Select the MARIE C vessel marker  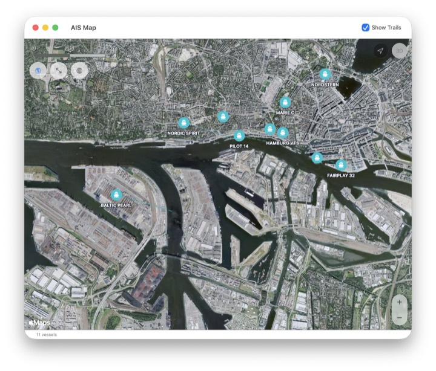click(x=285, y=102)
